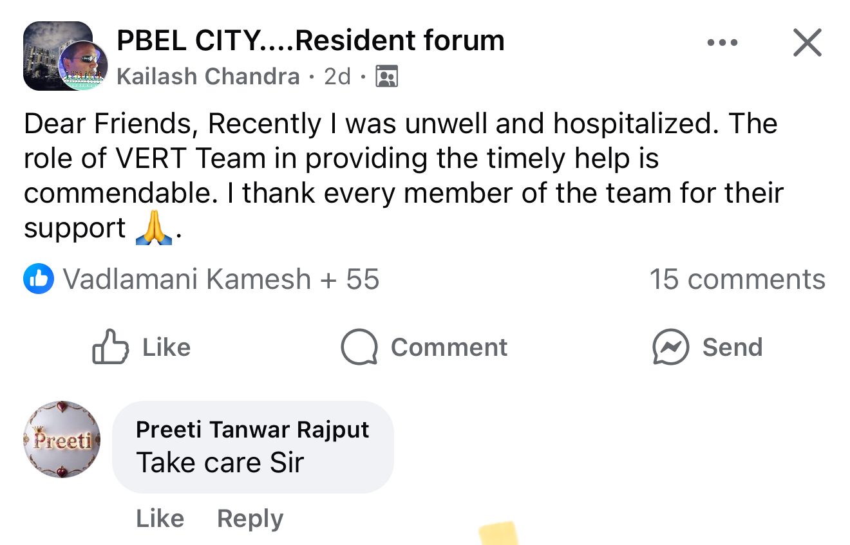View who reacted: Vadlamani Kamesh + 55

pyautogui.click(x=221, y=279)
